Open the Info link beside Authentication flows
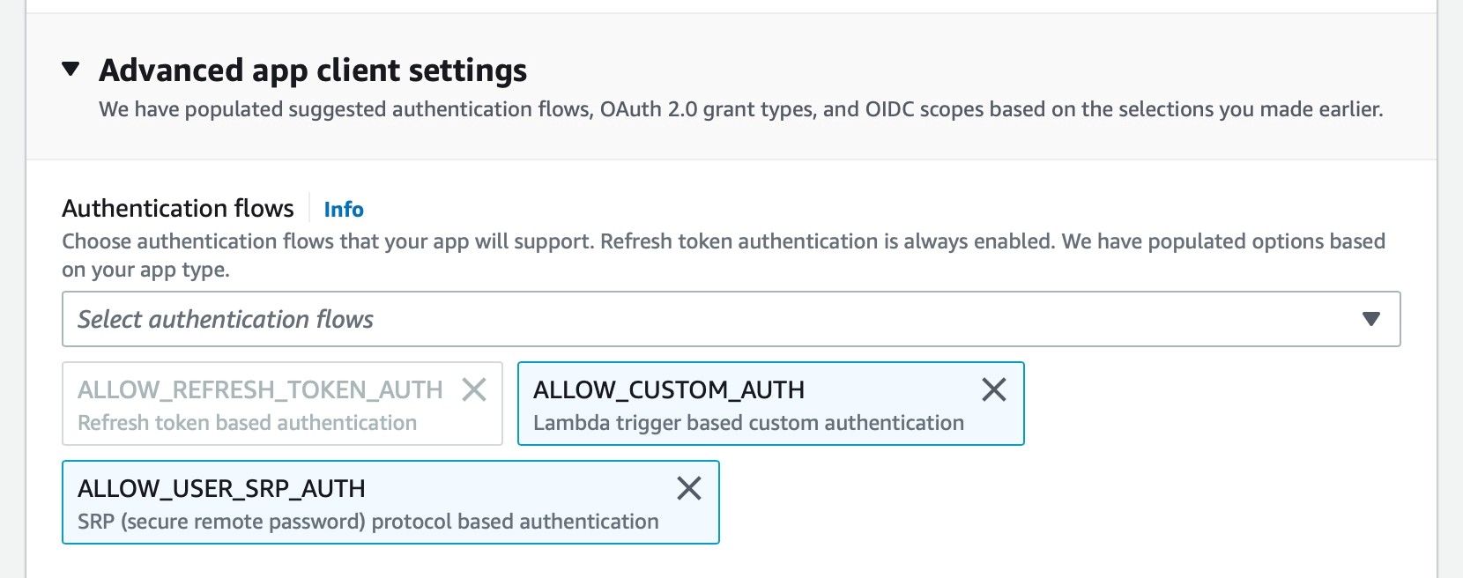 tap(343, 210)
